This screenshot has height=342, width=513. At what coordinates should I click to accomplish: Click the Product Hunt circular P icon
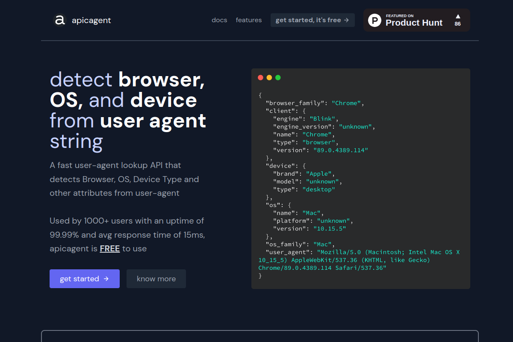pyautogui.click(x=374, y=20)
